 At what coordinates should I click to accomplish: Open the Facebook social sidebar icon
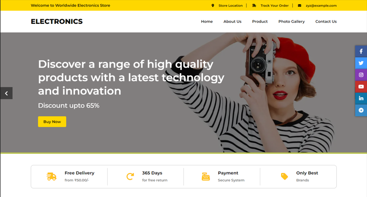coord(361,51)
